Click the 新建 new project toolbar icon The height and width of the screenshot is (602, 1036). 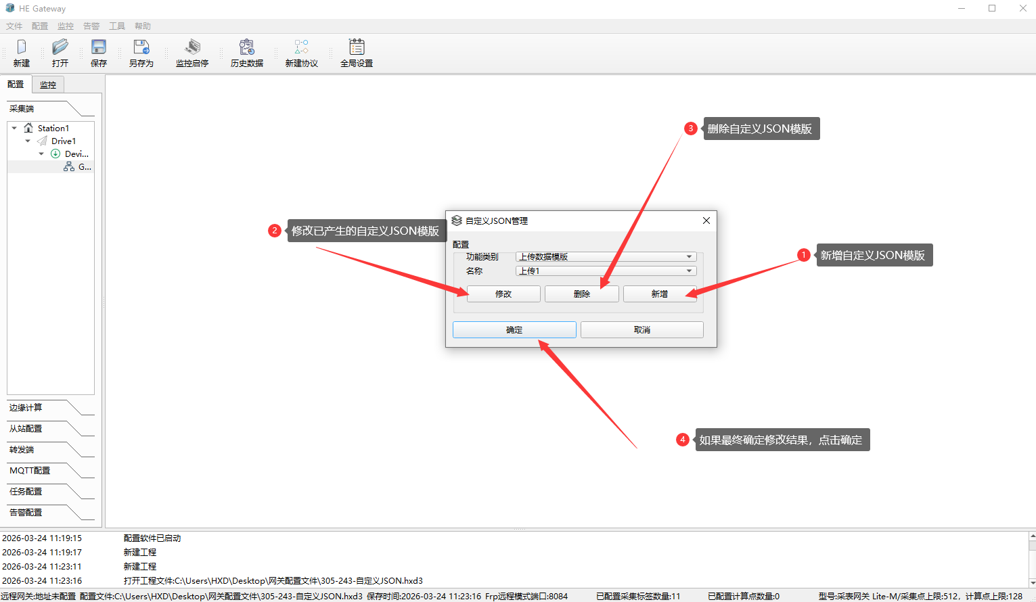click(22, 47)
